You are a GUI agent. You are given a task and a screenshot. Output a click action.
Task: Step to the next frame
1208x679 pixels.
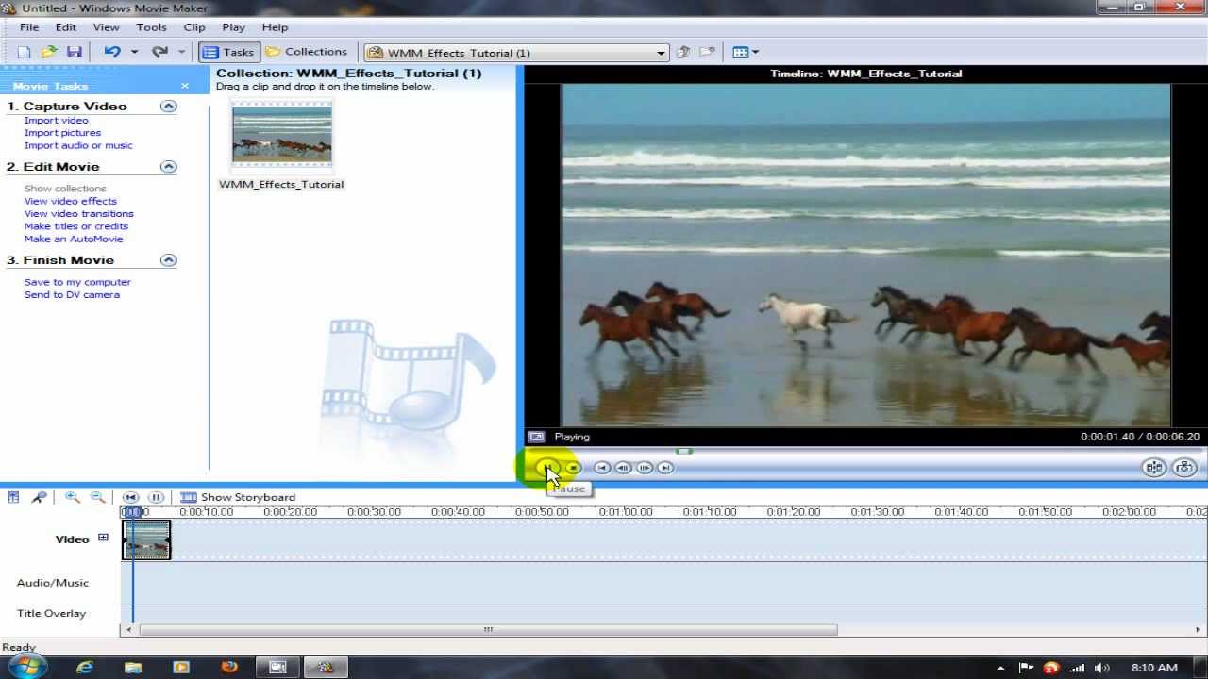(x=645, y=468)
